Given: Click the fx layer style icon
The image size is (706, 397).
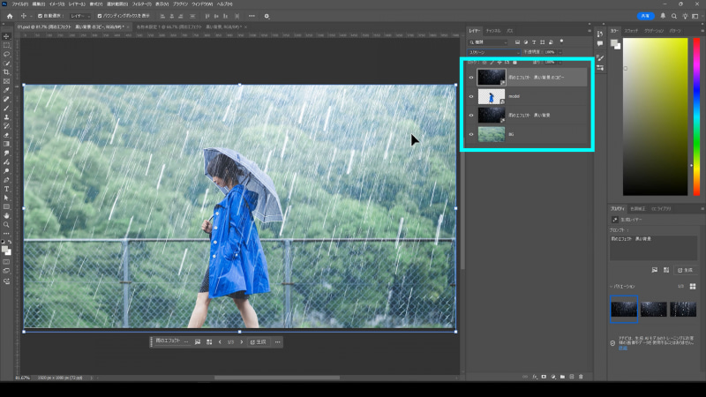Looking at the screenshot, I should coord(535,377).
